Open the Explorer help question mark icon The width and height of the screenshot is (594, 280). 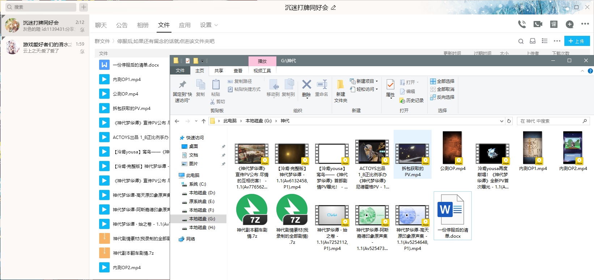tap(590, 71)
